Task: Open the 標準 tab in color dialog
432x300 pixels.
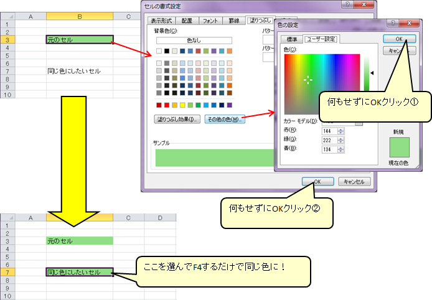Action: click(x=292, y=39)
